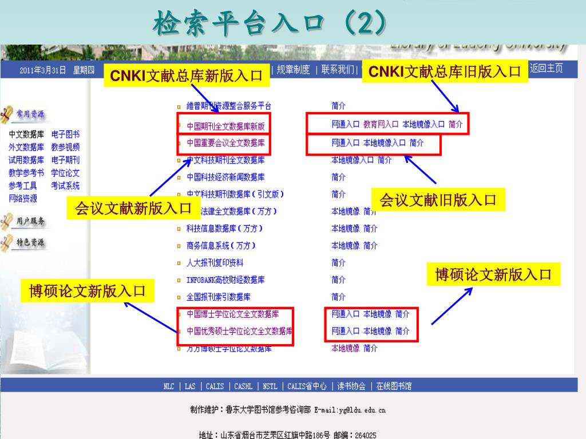Open NSTL footer link

tap(270, 386)
